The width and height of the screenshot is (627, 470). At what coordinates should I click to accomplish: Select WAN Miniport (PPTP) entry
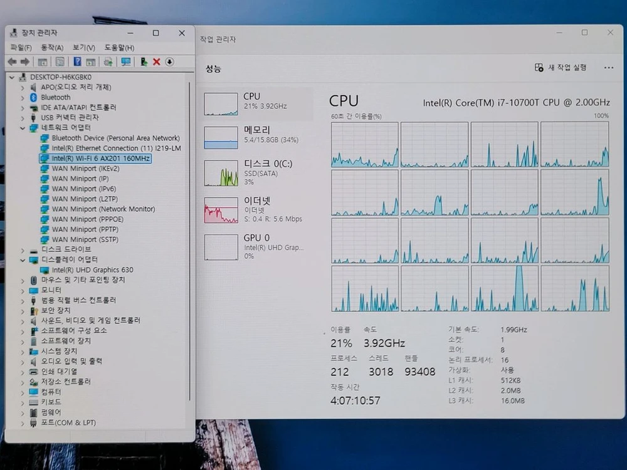point(85,229)
